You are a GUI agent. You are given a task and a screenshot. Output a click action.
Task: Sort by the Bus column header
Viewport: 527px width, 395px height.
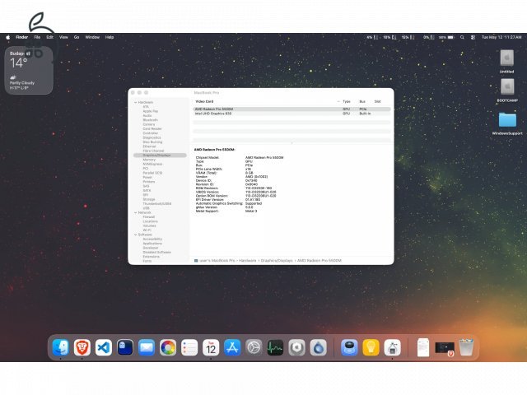click(362, 101)
